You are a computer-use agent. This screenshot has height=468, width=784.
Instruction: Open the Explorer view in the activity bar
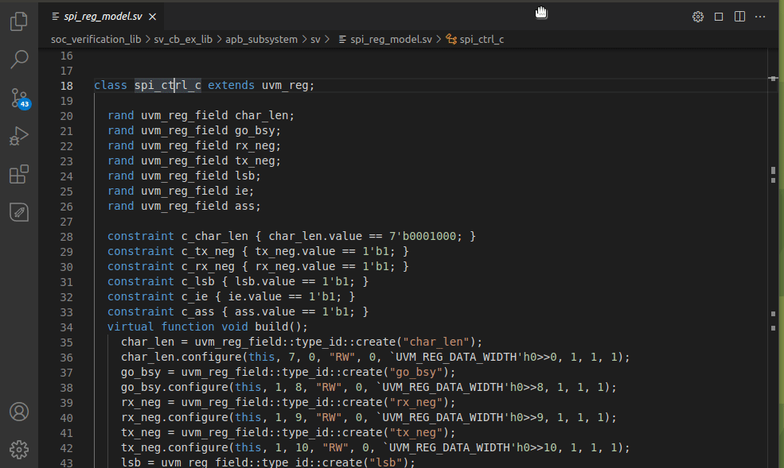coord(18,22)
